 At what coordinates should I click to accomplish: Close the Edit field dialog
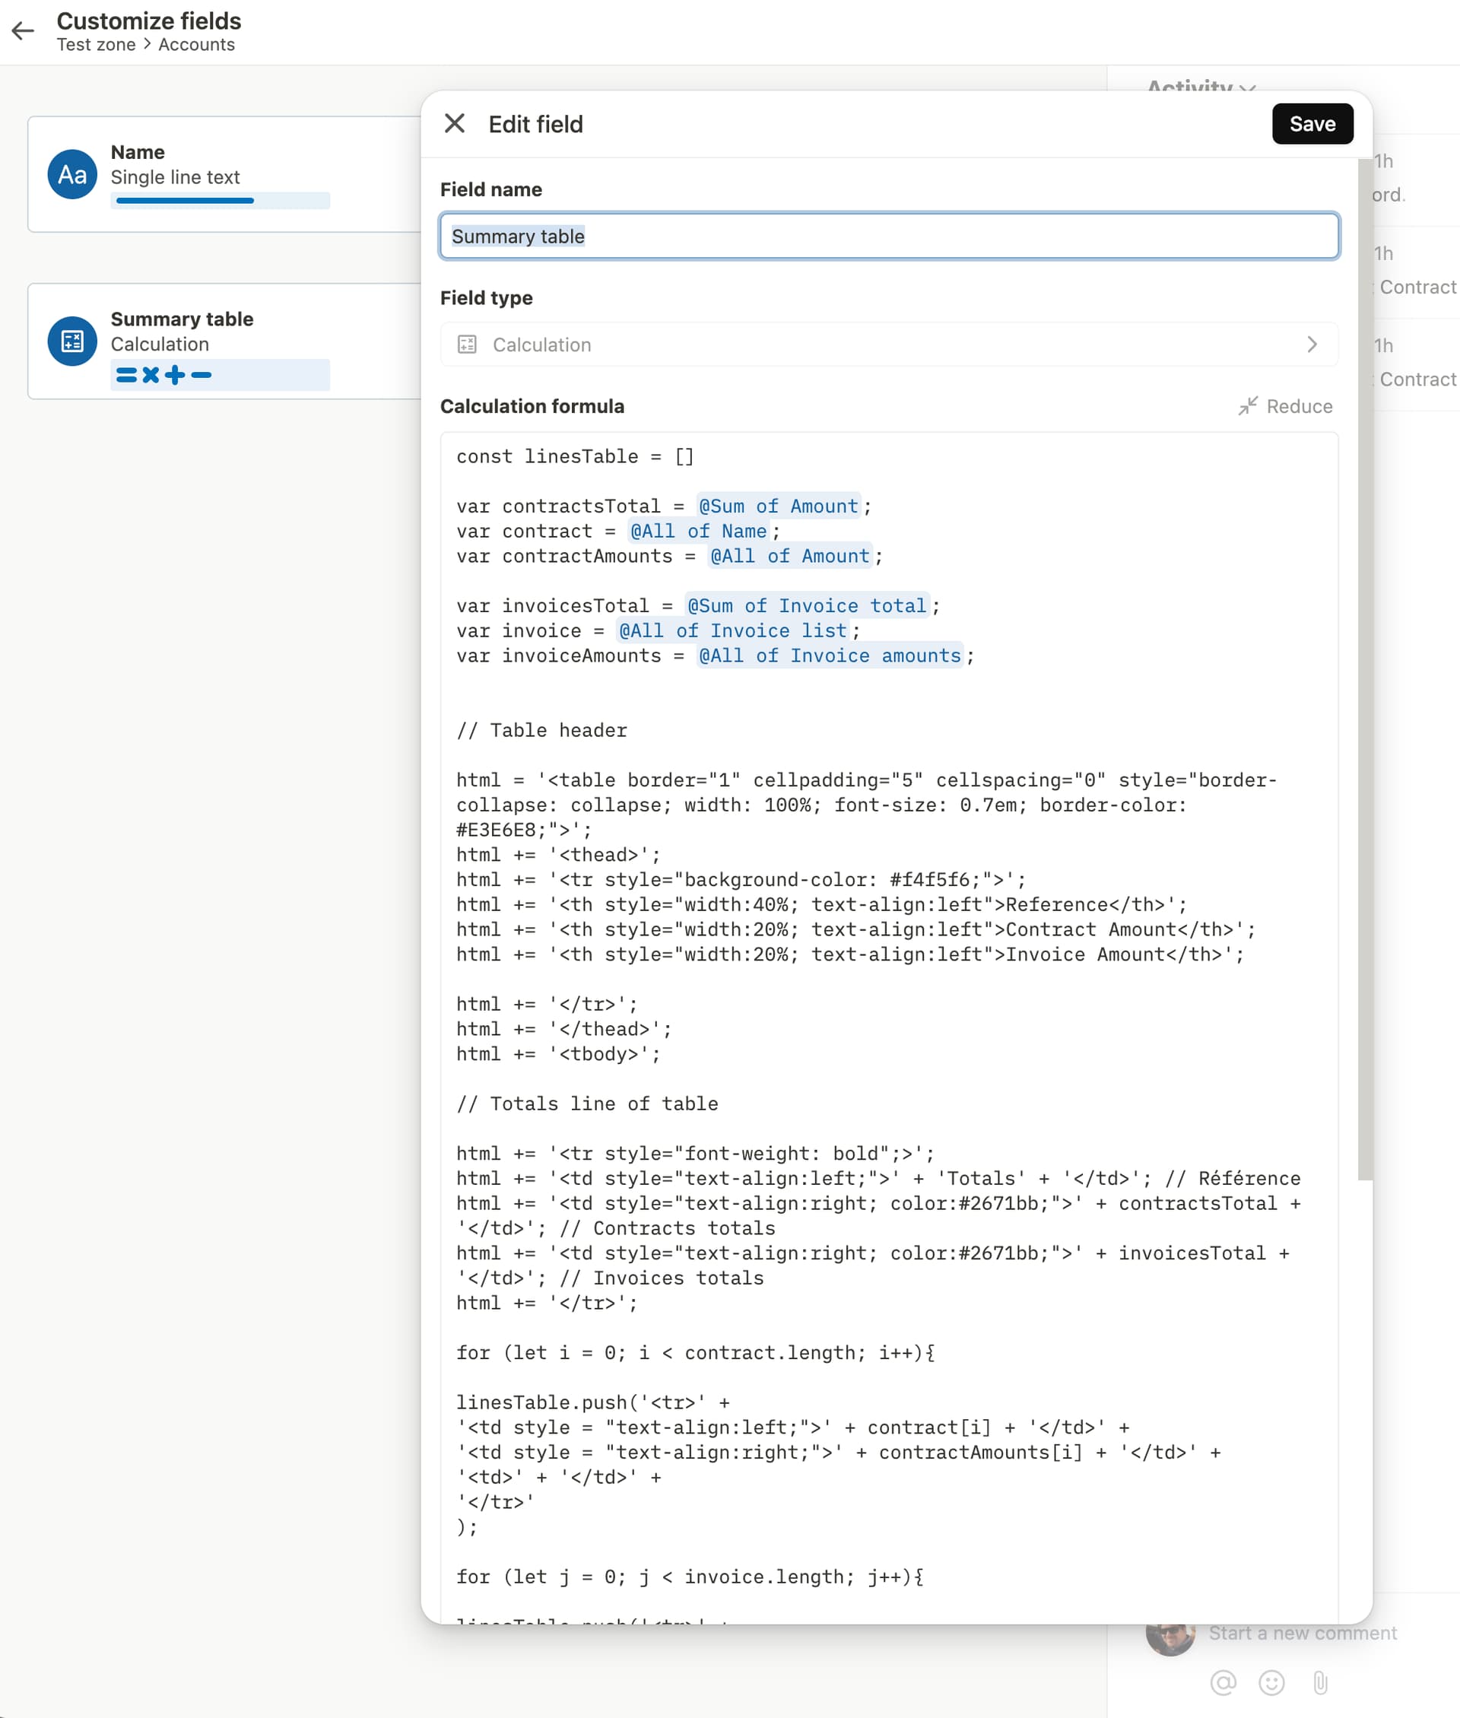tap(455, 123)
